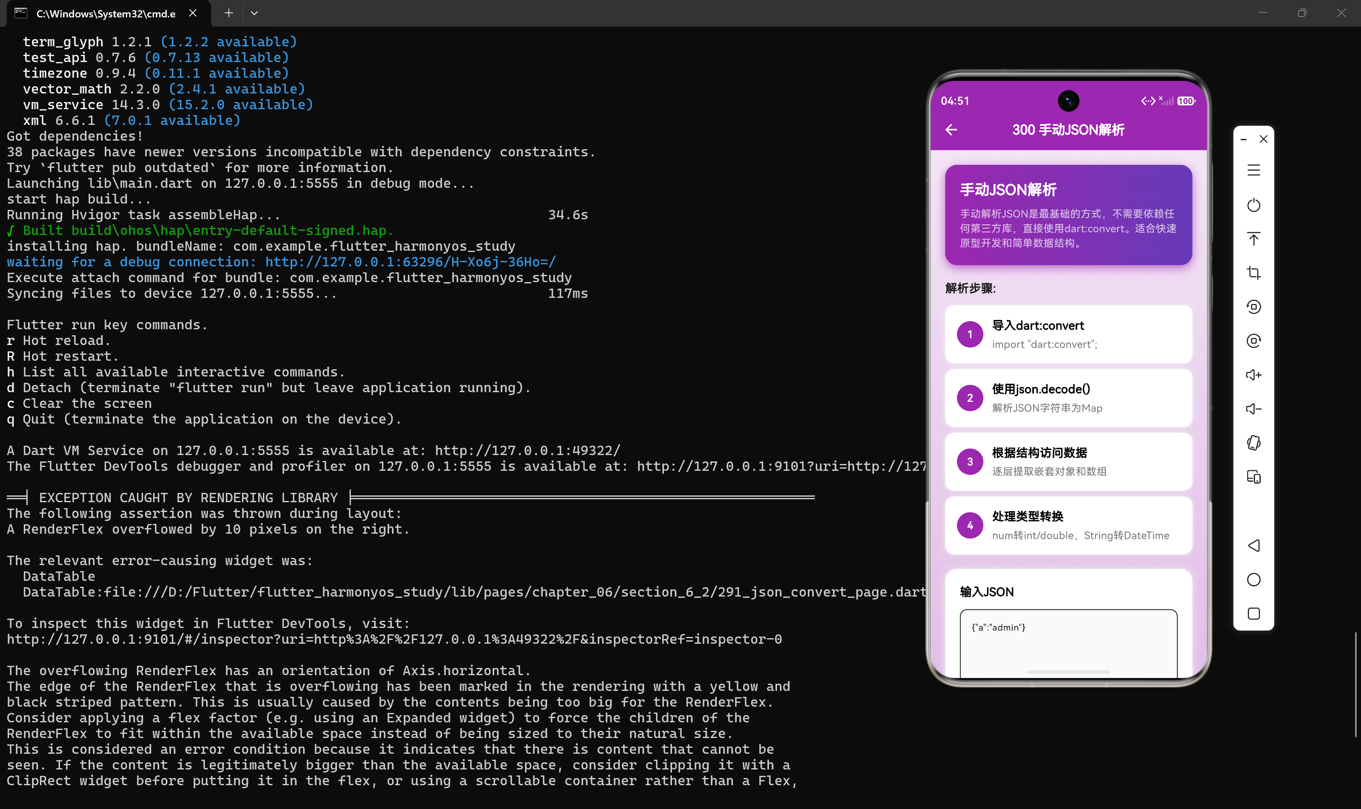Image resolution: width=1361 pixels, height=809 pixels.
Task: Minimize the emulator toolbar panel
Action: (x=1244, y=139)
